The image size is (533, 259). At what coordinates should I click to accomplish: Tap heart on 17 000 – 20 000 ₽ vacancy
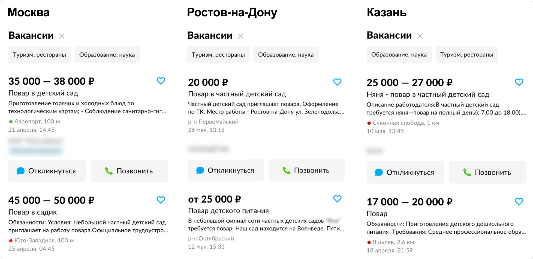click(x=519, y=201)
